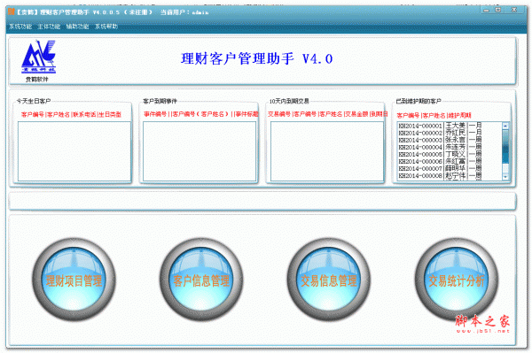This screenshot has width=532, height=353.
Task: Click the 理财客户管理助手 V4.0 heading
Action: pyautogui.click(x=256, y=59)
